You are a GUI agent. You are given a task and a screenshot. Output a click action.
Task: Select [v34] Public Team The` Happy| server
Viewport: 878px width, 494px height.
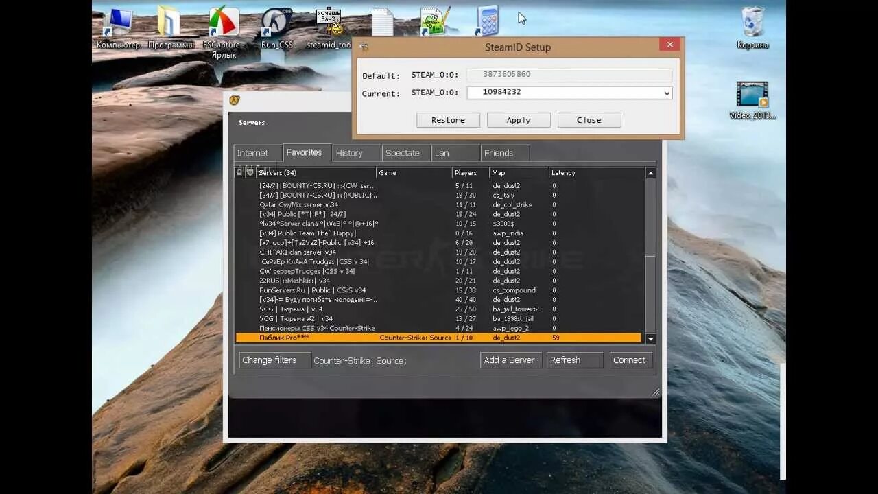tap(439, 233)
